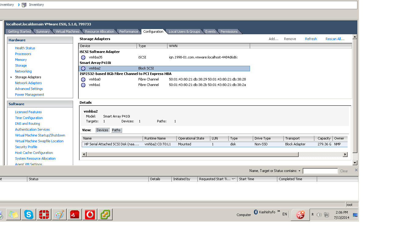Toggle the Paths view button

pyautogui.click(x=116, y=130)
